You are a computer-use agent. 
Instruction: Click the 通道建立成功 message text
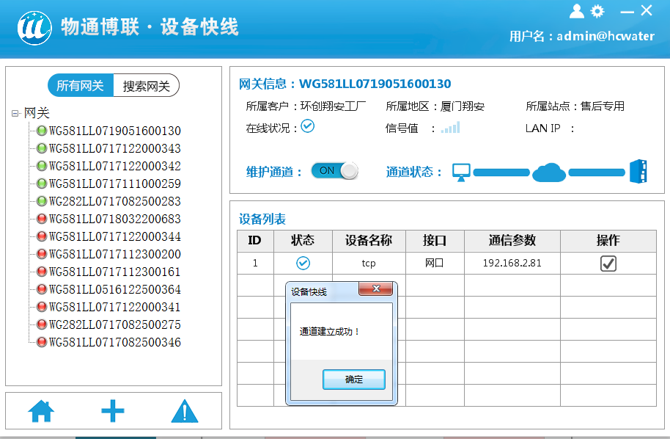(x=329, y=332)
